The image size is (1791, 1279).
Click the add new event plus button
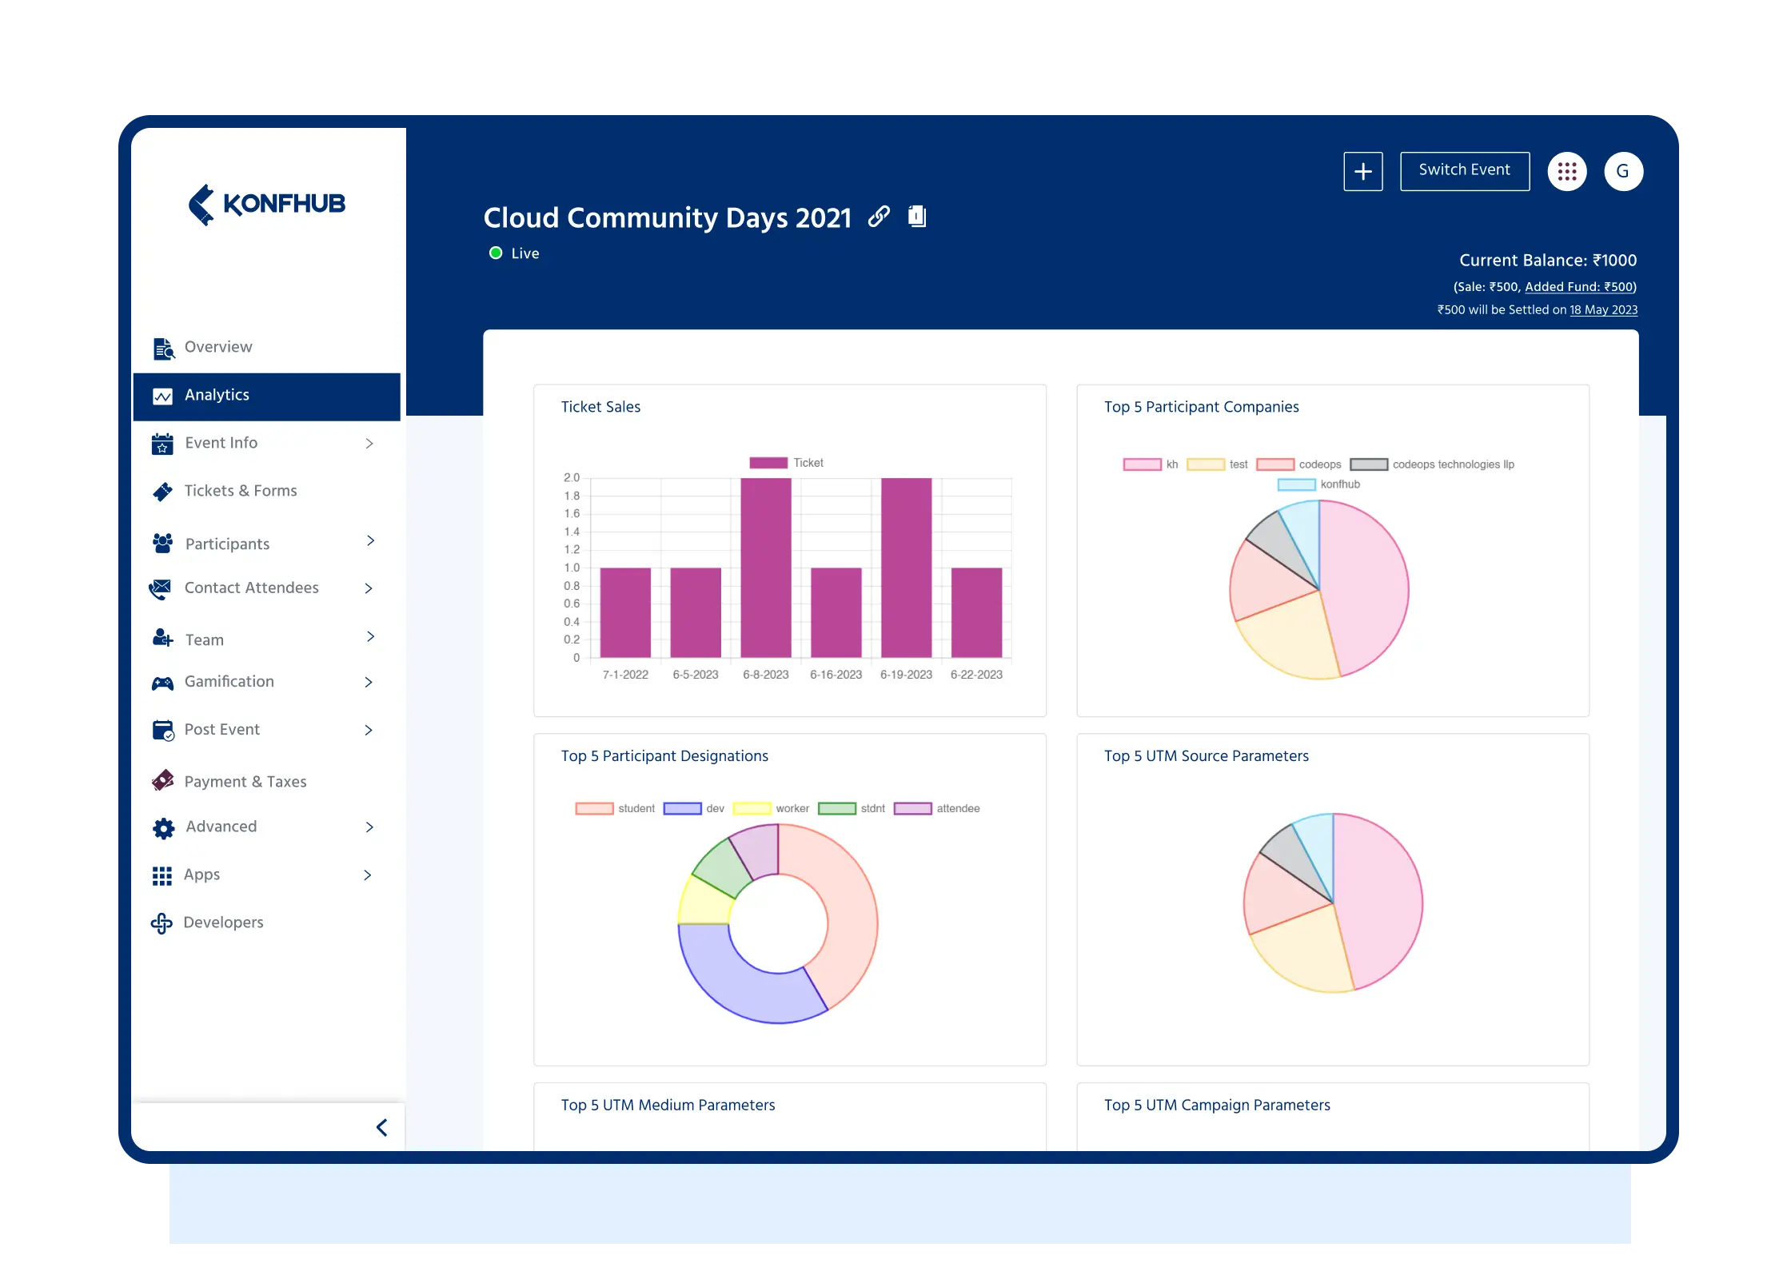coord(1362,172)
